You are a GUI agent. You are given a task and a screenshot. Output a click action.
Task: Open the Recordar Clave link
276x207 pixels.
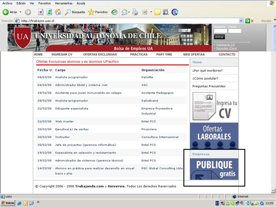(227, 48)
